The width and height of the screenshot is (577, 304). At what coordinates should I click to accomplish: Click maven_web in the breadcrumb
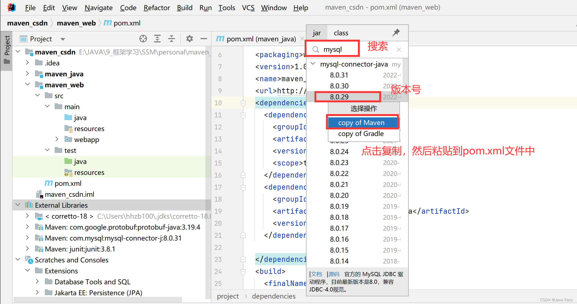[76, 23]
